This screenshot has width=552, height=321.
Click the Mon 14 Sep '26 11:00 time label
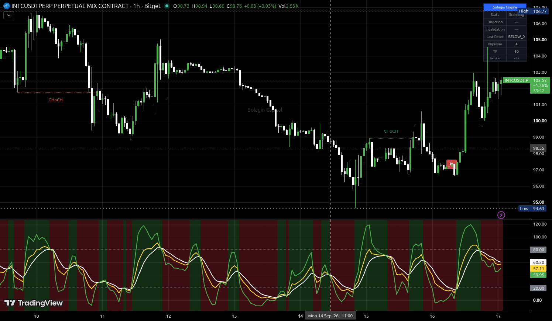(x=330, y=316)
